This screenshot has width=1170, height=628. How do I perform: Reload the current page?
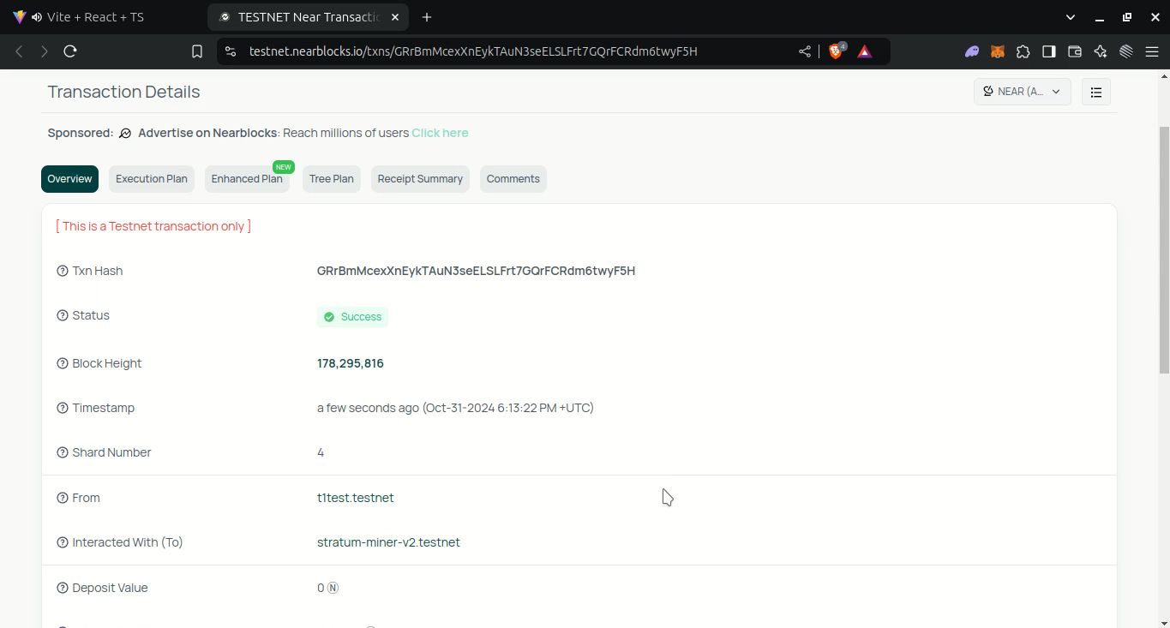pyautogui.click(x=70, y=51)
